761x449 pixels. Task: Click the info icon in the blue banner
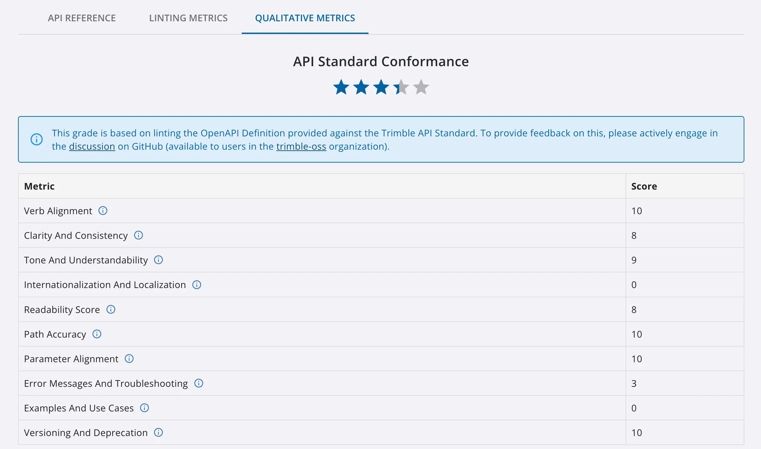pyautogui.click(x=37, y=139)
